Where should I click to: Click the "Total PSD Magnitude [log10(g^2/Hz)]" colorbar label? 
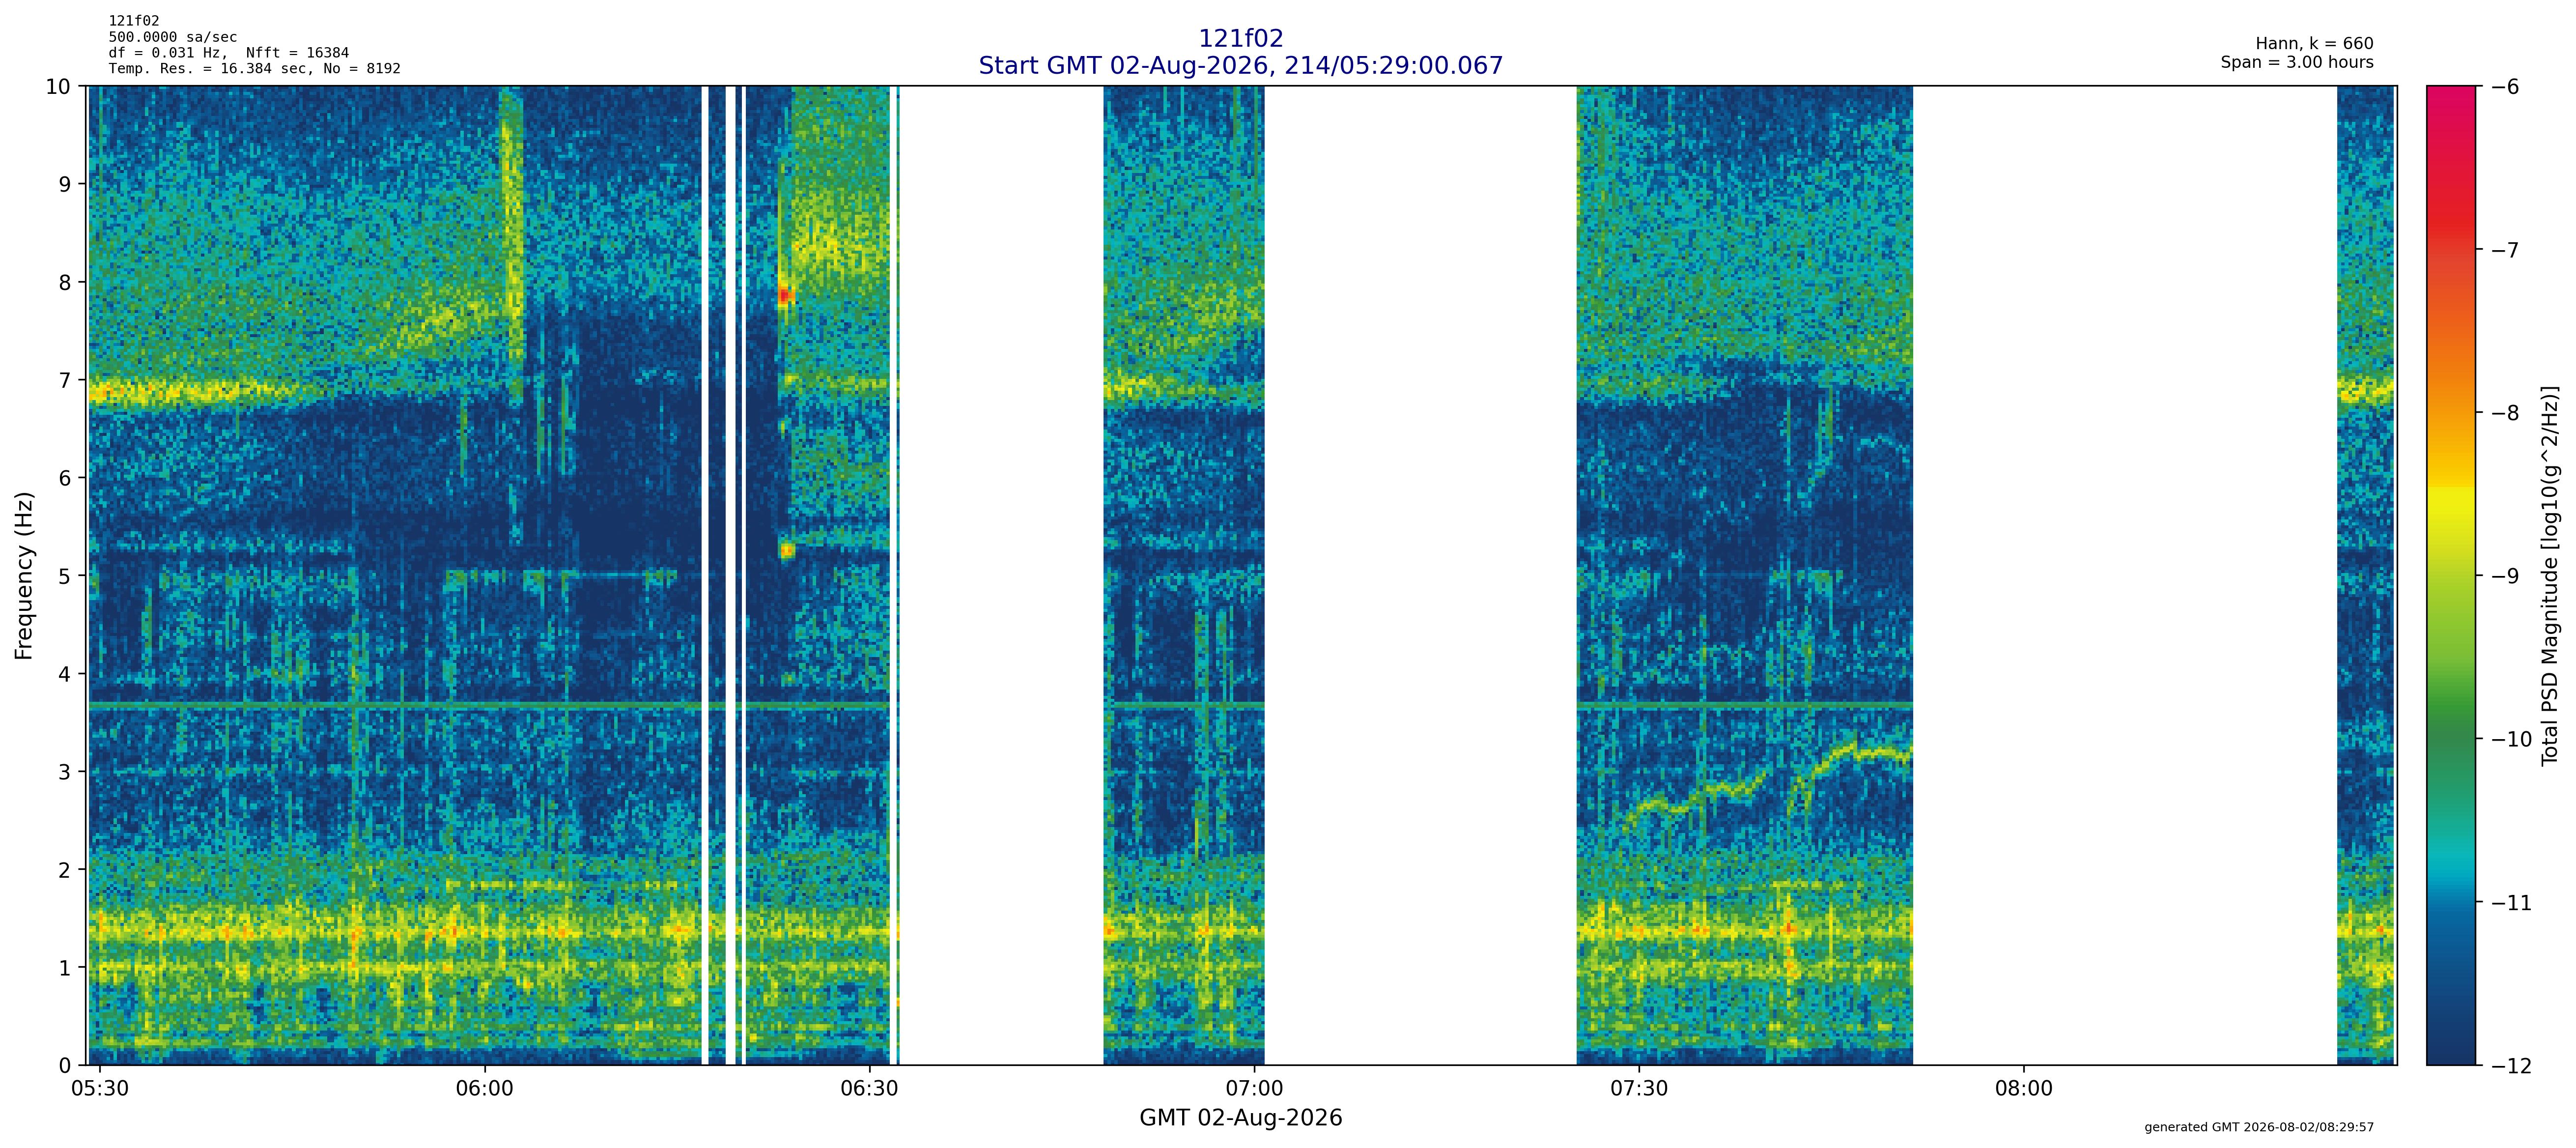click(x=2550, y=576)
